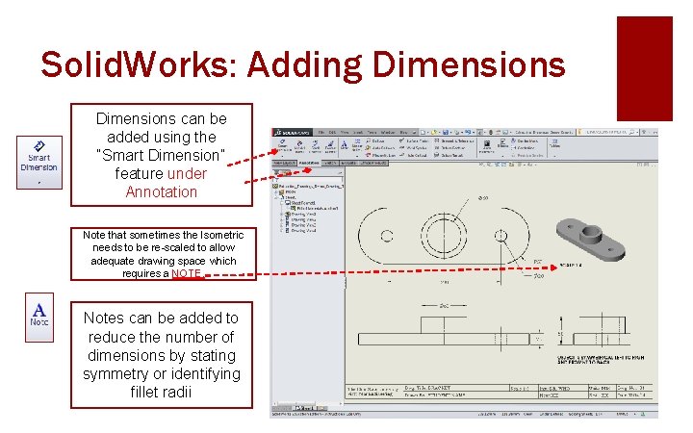This screenshot has width=693, height=433.
Task: Open the File menu
Action: click(321, 132)
